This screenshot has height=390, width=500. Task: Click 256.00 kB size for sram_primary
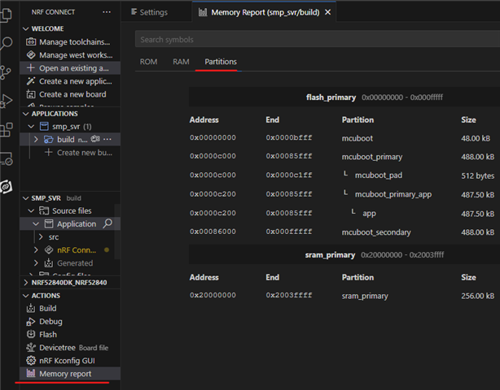[x=478, y=296]
